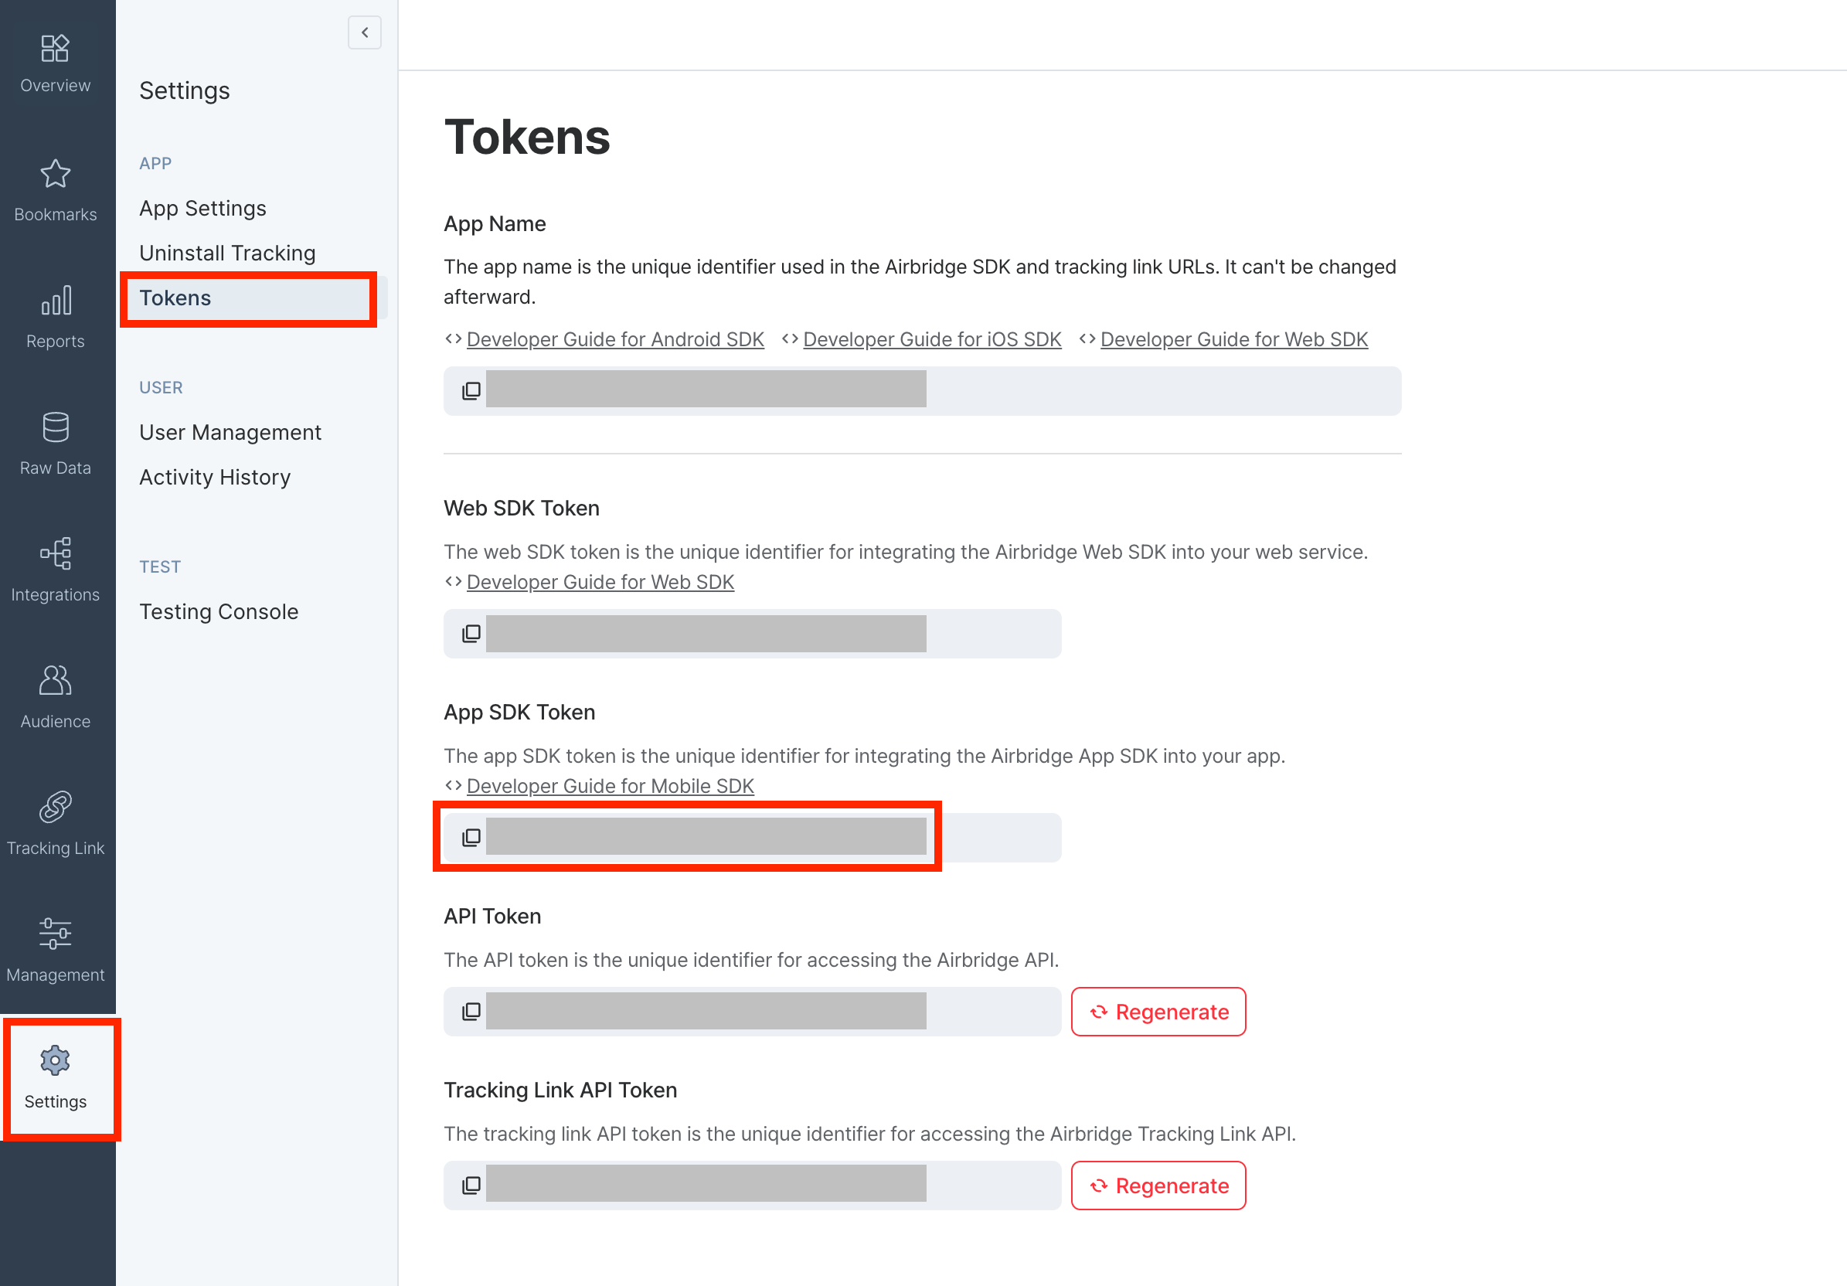Regenerate the API Token
This screenshot has width=1847, height=1286.
coord(1158,1012)
